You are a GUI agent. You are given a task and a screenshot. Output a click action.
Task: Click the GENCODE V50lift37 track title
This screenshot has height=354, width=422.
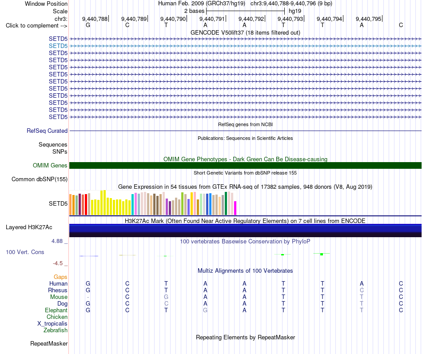[x=245, y=32]
